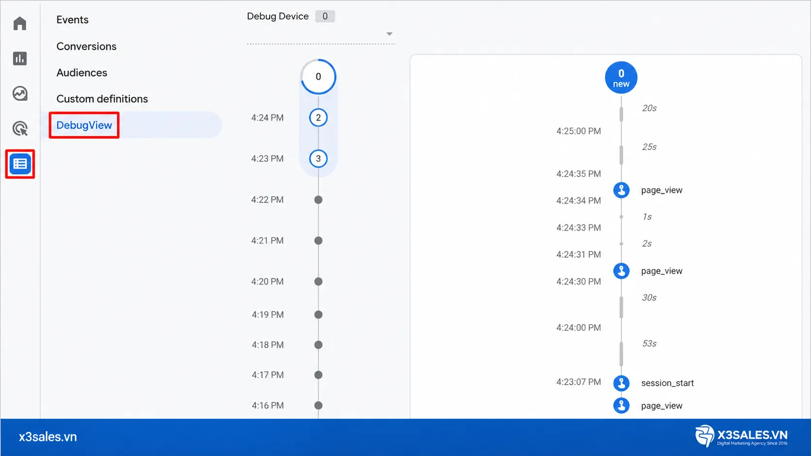Click the 4:16 PM timeline dot
Viewport: 811px width, 456px height.
318,405
